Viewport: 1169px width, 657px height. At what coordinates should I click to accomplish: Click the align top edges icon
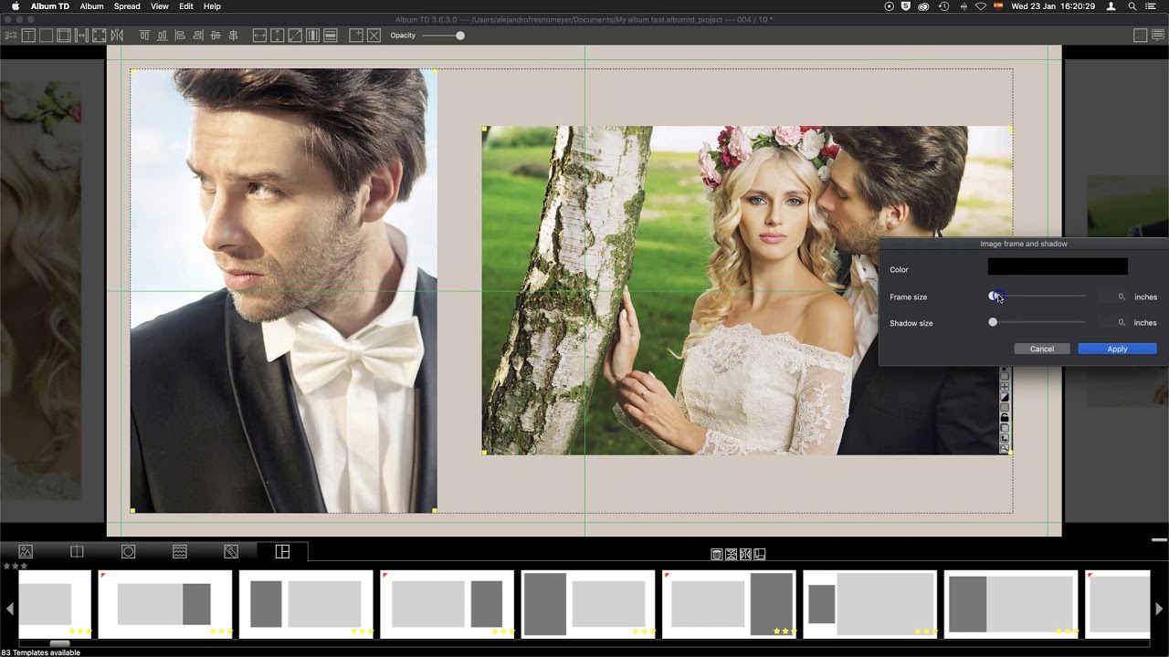click(x=144, y=36)
